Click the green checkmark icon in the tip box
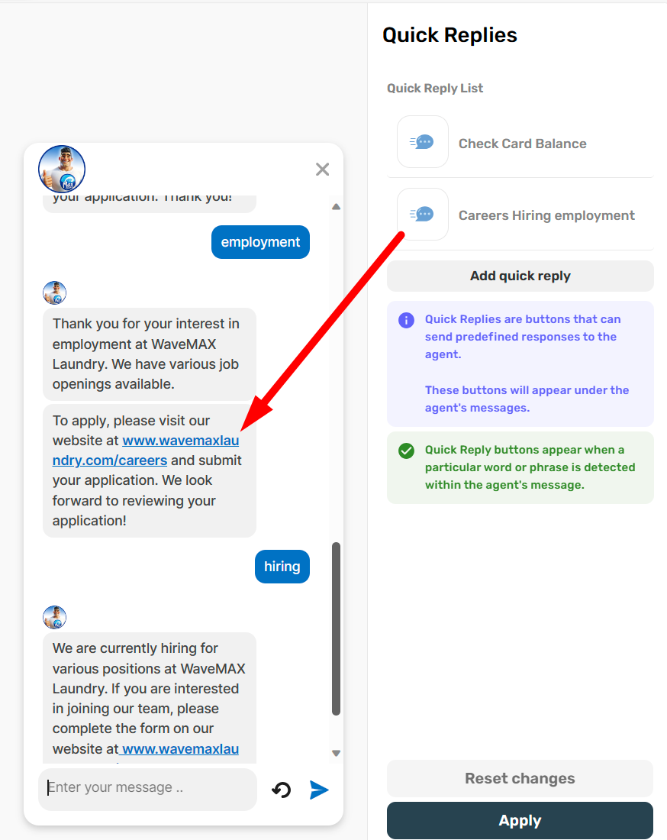This screenshot has width=667, height=840. 406,451
